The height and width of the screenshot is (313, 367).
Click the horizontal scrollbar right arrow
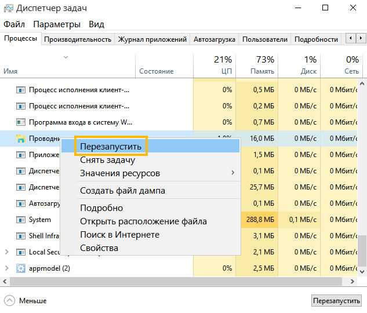[352, 281]
